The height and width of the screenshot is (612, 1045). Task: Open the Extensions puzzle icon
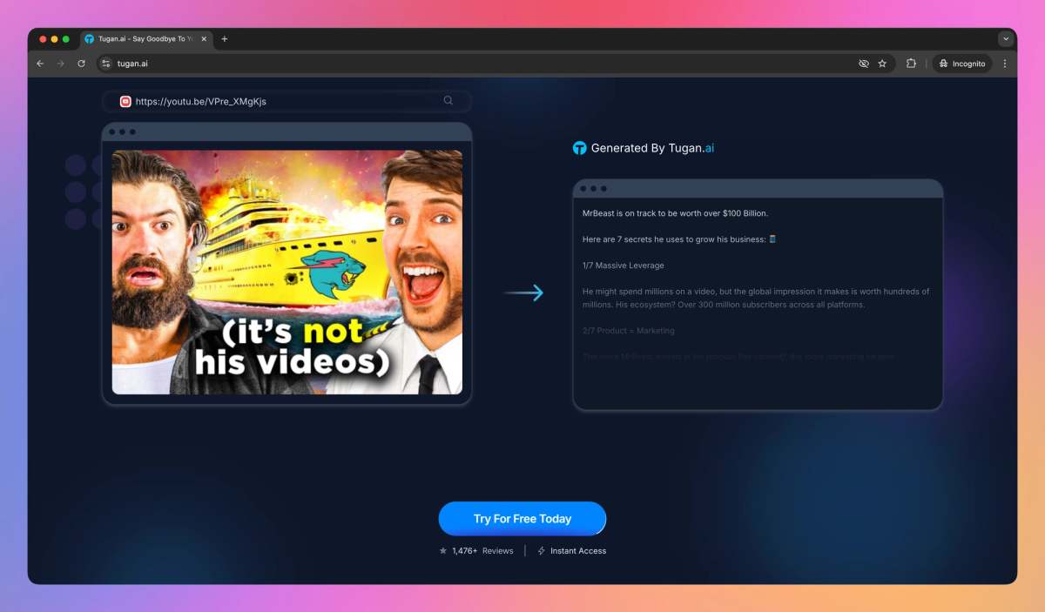click(x=911, y=64)
